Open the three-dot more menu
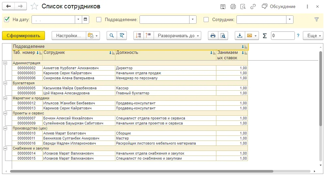324x177 pixels. [x=307, y=7]
